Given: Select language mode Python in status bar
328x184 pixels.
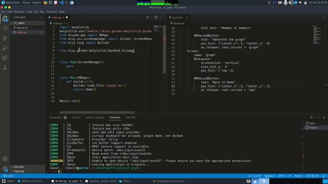Looking at the screenshot, I should tap(298, 176).
